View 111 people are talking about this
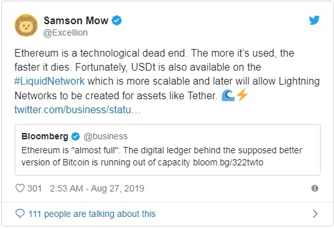 coord(92,214)
